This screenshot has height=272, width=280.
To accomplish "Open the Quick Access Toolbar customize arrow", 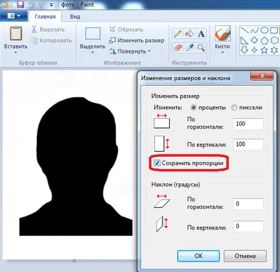I will (52, 5).
